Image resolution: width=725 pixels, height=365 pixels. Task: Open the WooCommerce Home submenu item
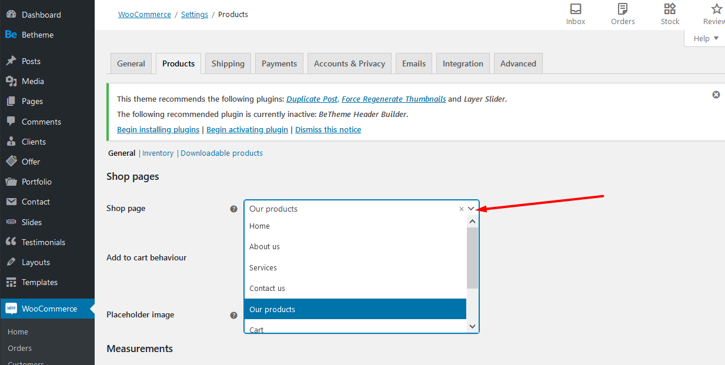click(18, 331)
